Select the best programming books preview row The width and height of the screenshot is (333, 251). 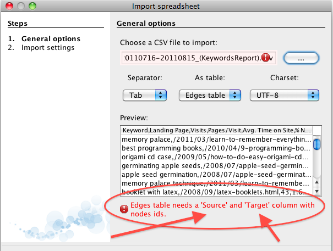click(x=217, y=148)
